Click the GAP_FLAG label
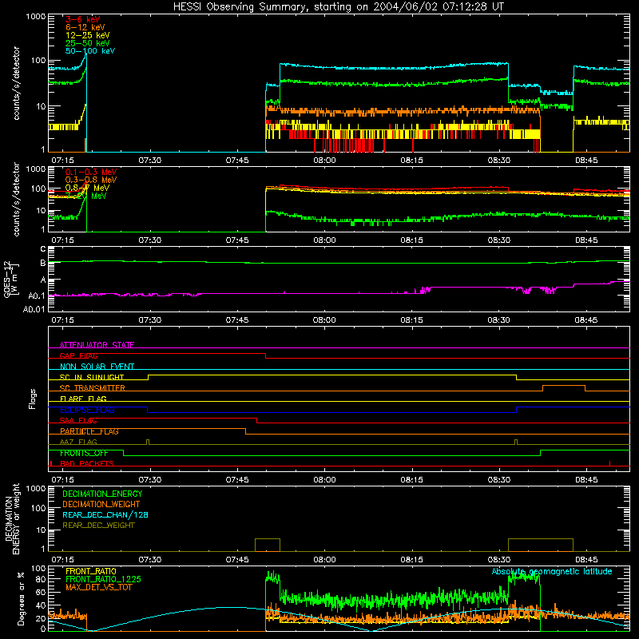This screenshot has height=639, width=639. click(x=78, y=355)
